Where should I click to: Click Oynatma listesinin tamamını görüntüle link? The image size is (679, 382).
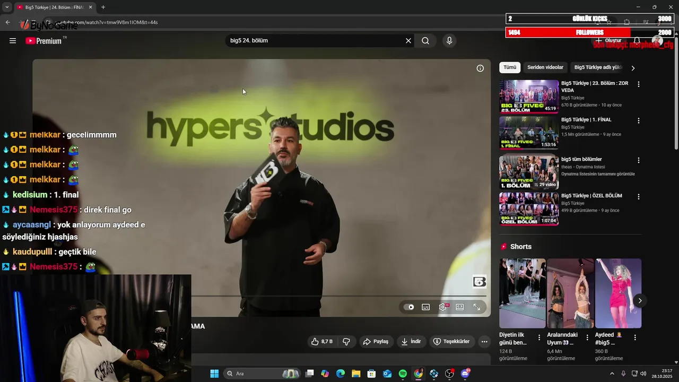pyautogui.click(x=598, y=174)
